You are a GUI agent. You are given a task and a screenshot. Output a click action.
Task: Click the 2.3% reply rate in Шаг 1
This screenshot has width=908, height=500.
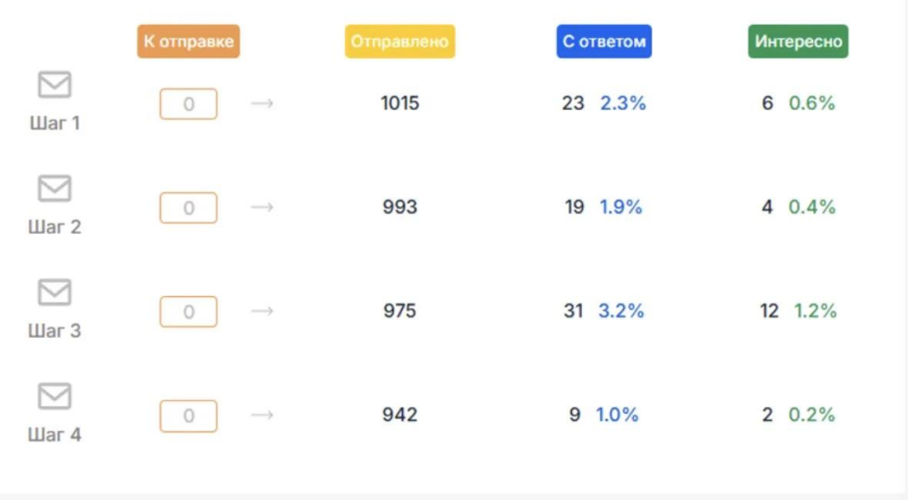click(622, 104)
